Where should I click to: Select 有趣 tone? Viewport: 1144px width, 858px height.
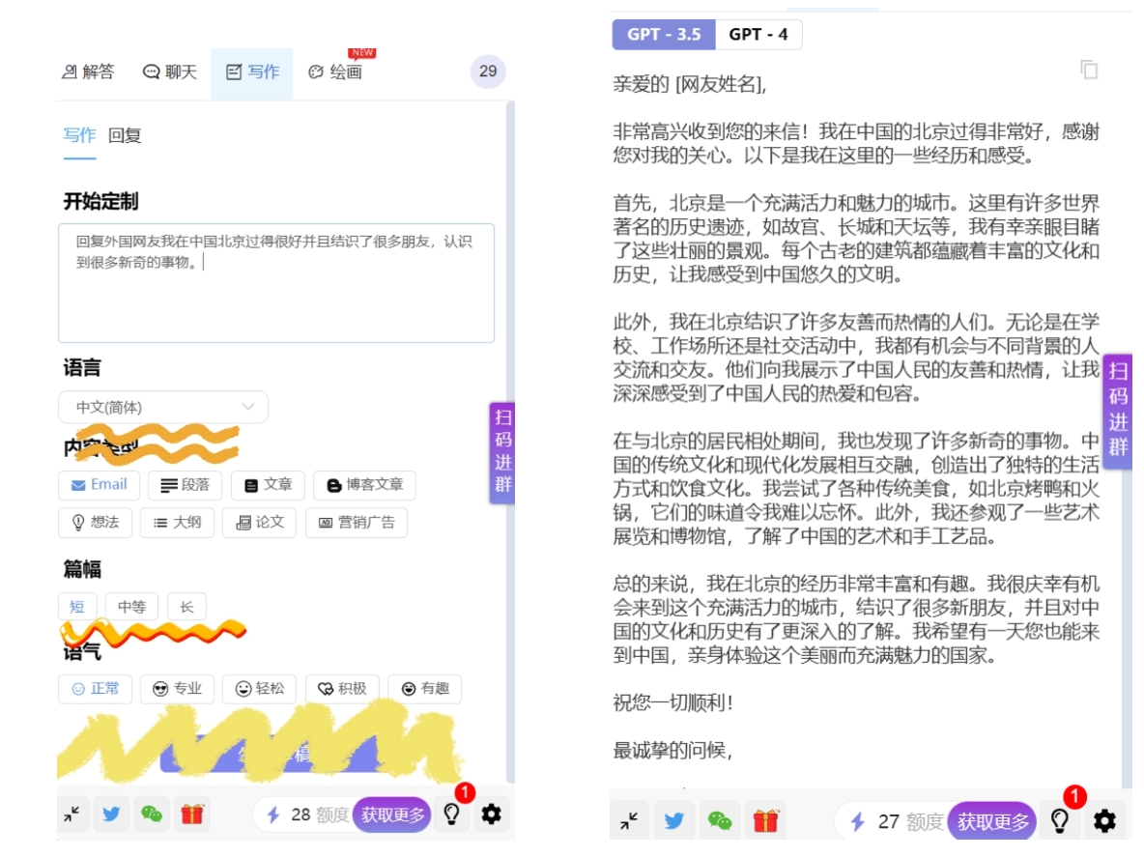tap(424, 689)
